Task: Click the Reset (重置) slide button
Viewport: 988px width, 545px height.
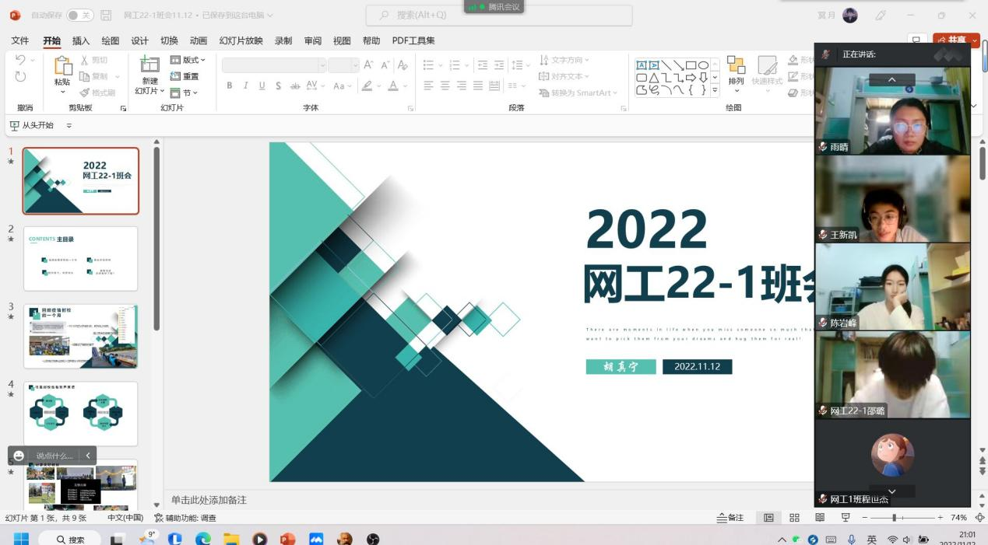Action: [x=185, y=76]
